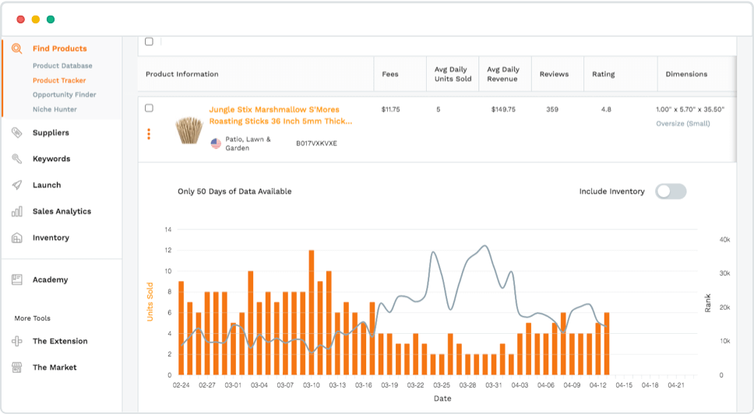
Task: Click the Sales Analytics bar-chart icon
Action: point(17,212)
